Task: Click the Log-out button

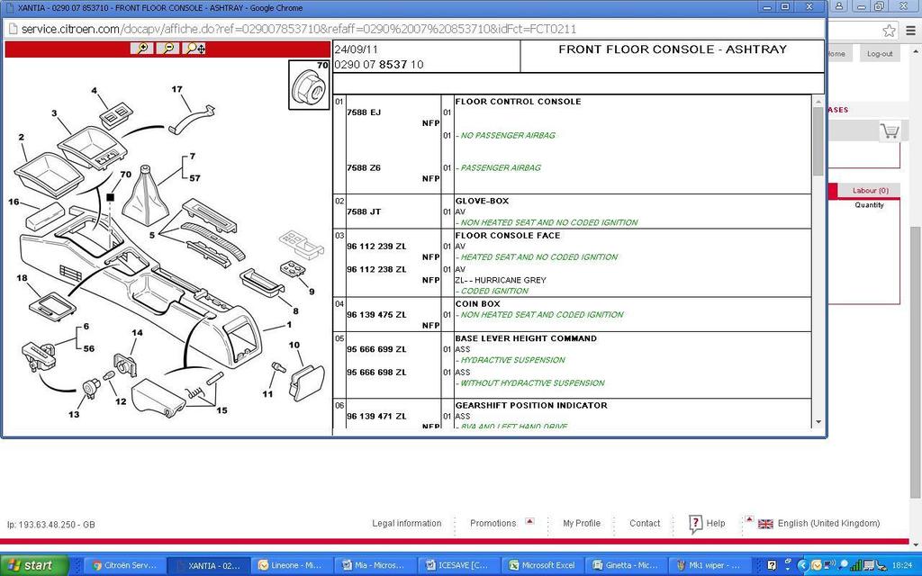Action: 880,53
